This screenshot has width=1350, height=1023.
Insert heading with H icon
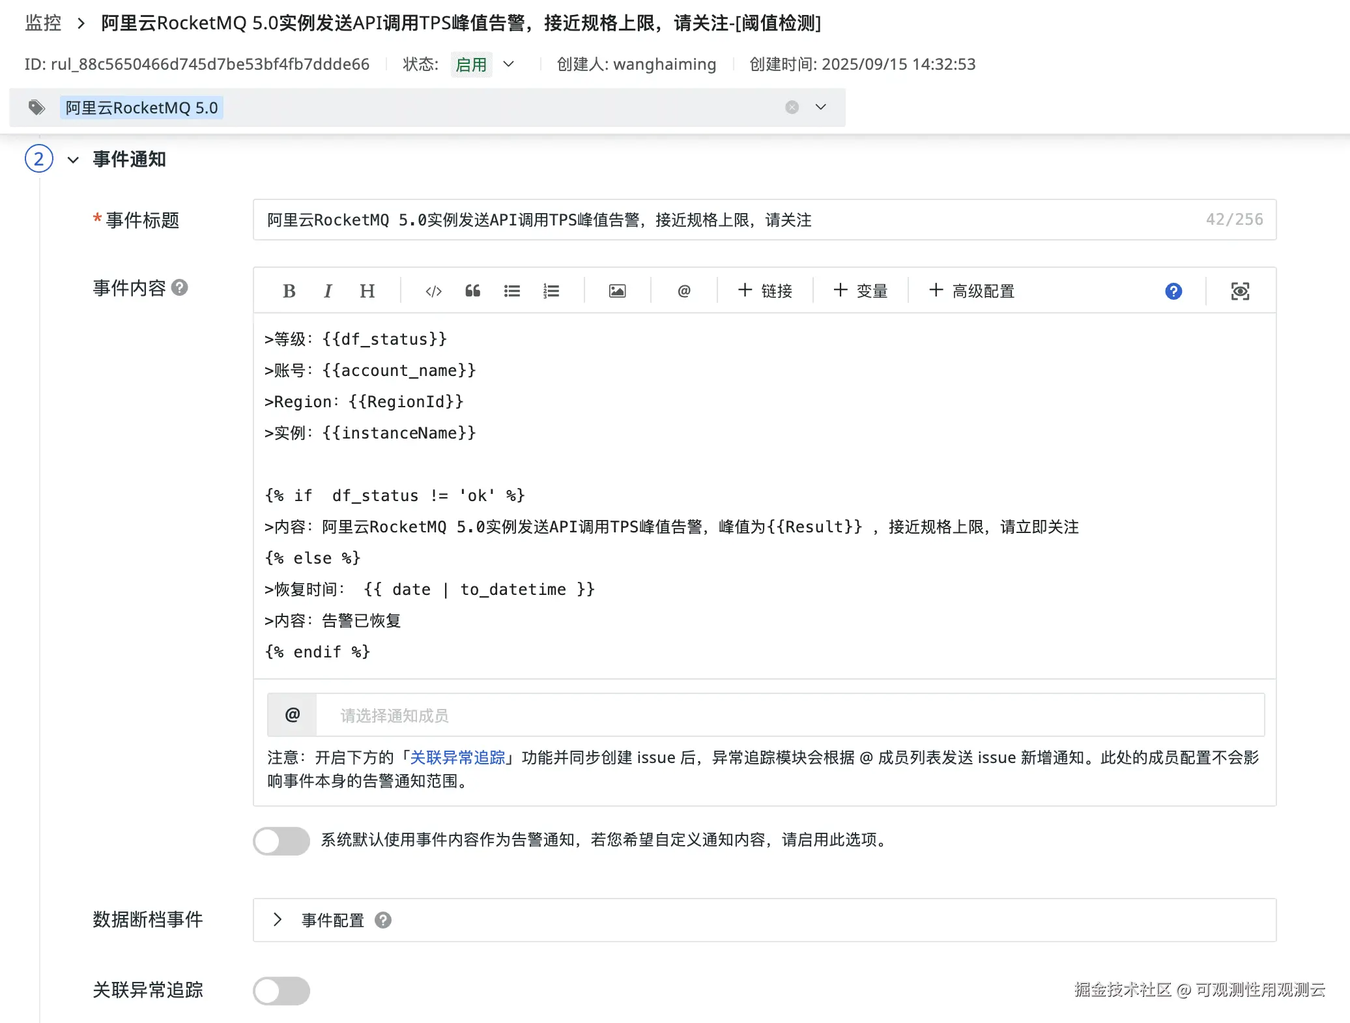tap(367, 291)
